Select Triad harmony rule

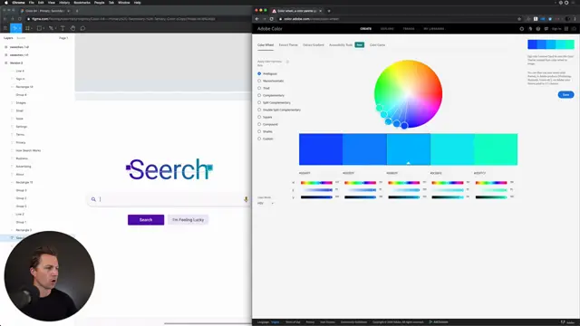264,89
